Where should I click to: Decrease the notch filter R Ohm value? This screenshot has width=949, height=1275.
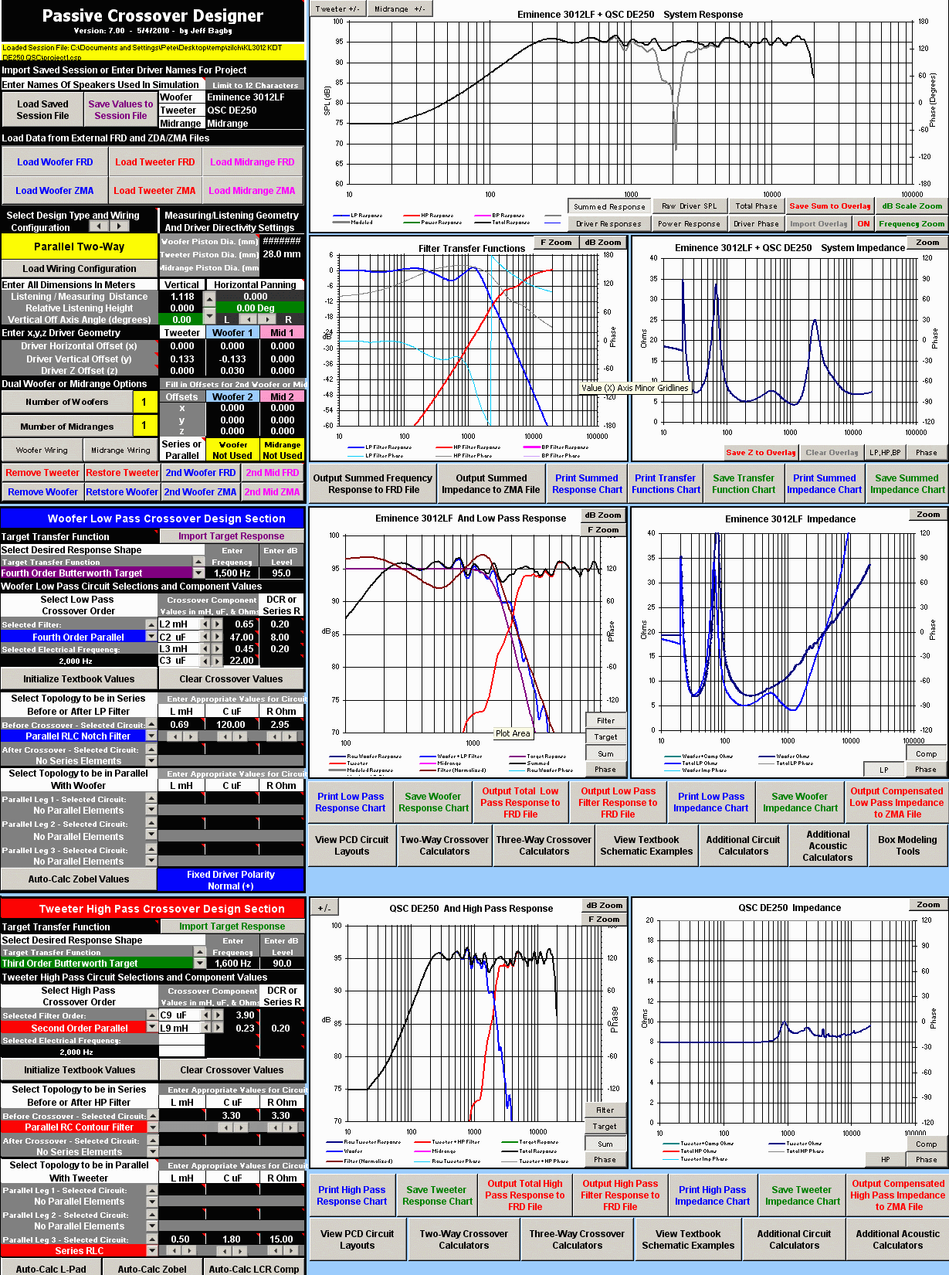tap(274, 736)
